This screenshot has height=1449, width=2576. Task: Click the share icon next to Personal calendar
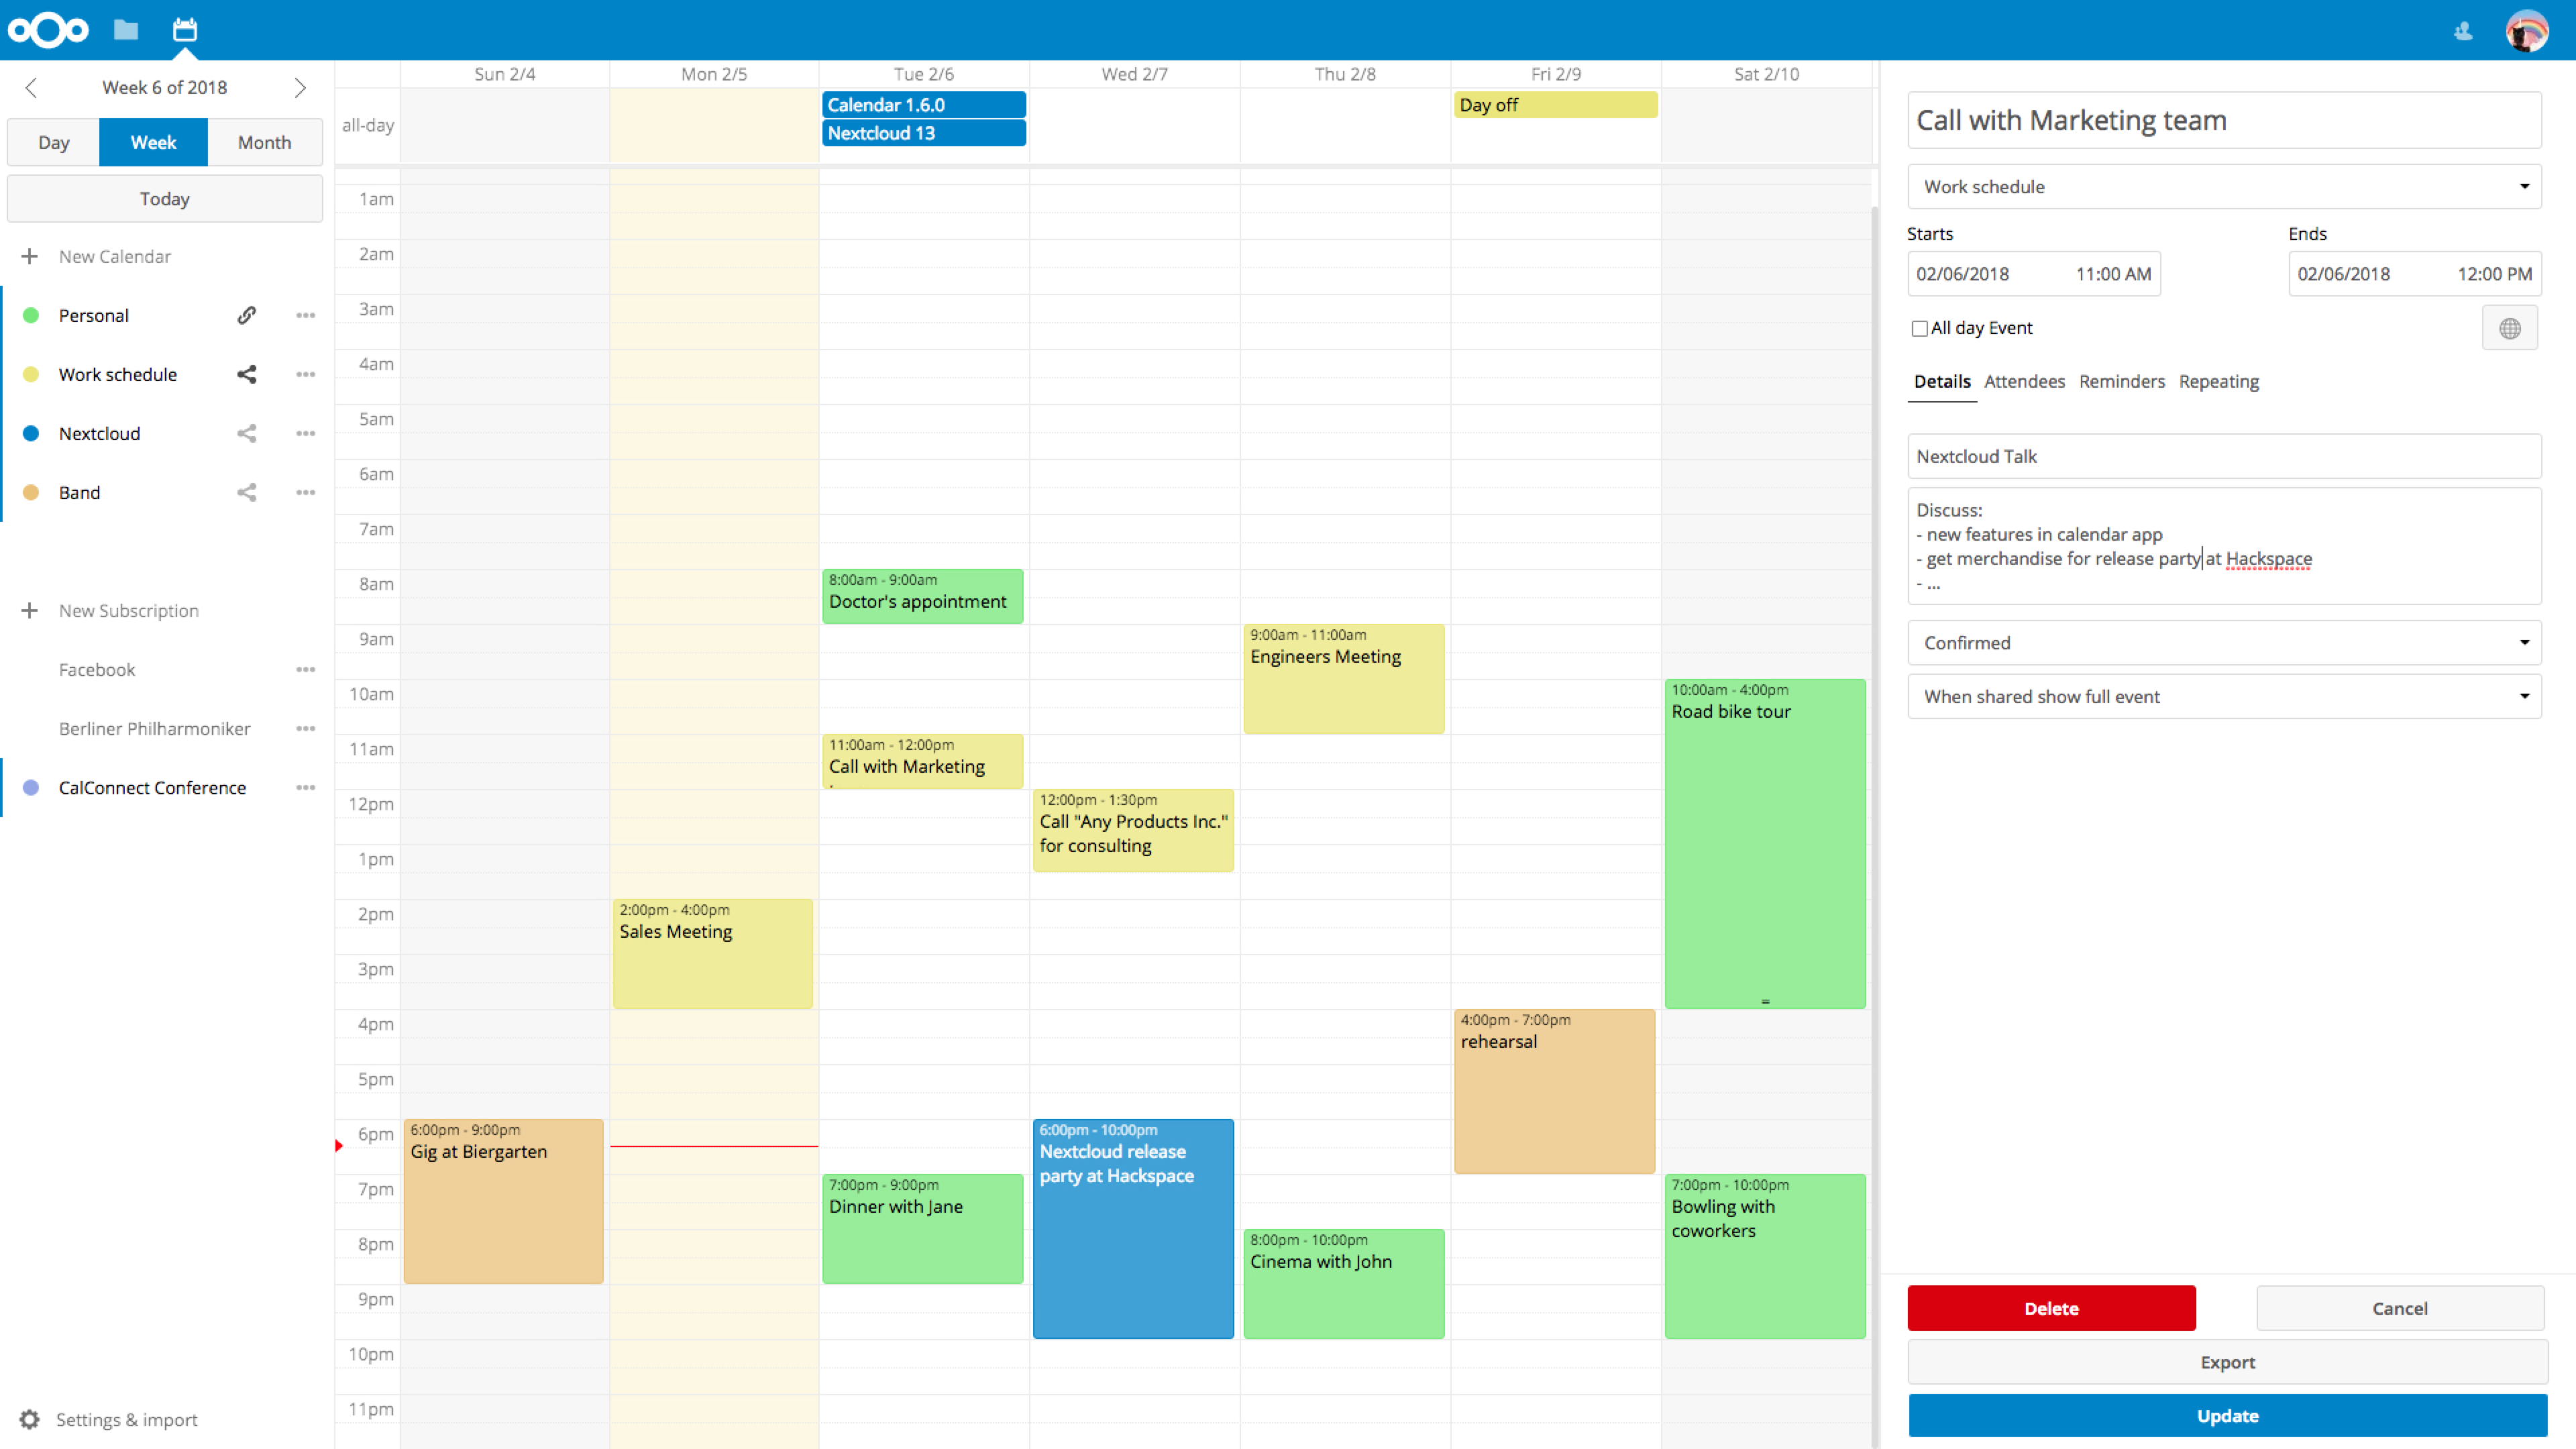pyautogui.click(x=248, y=315)
